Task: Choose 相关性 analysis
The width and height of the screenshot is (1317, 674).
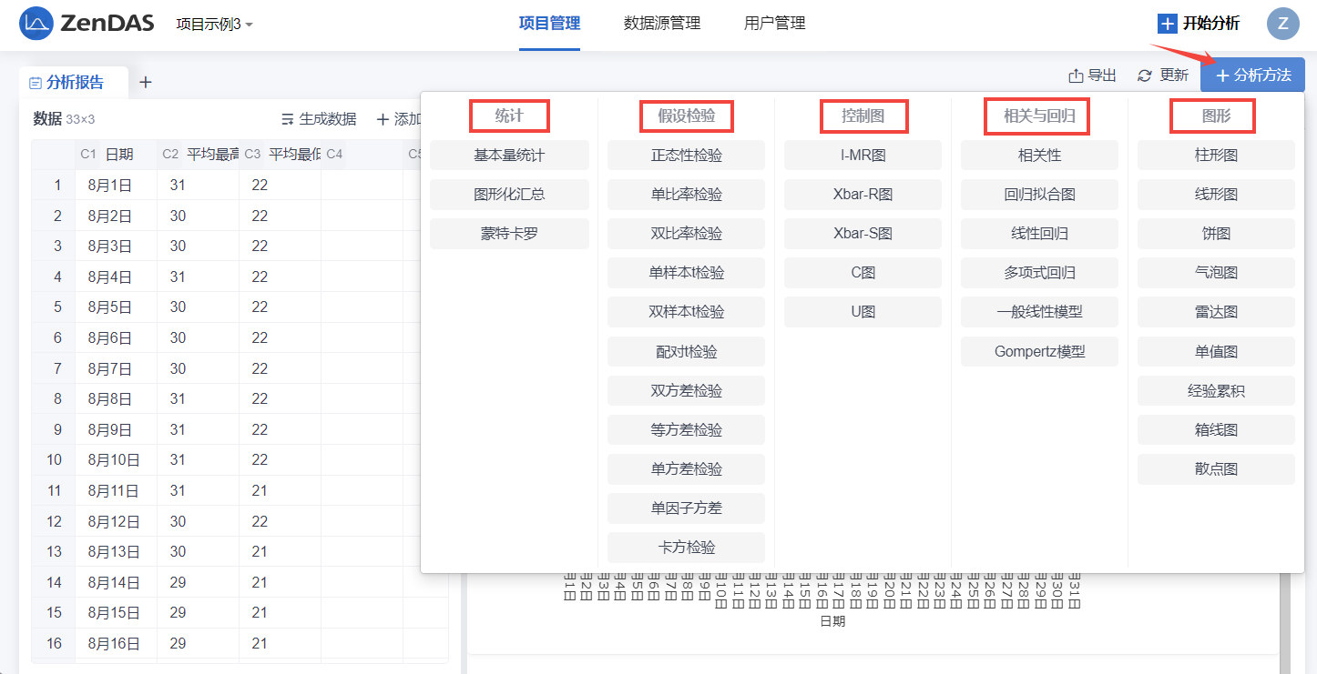Action: click(1039, 156)
